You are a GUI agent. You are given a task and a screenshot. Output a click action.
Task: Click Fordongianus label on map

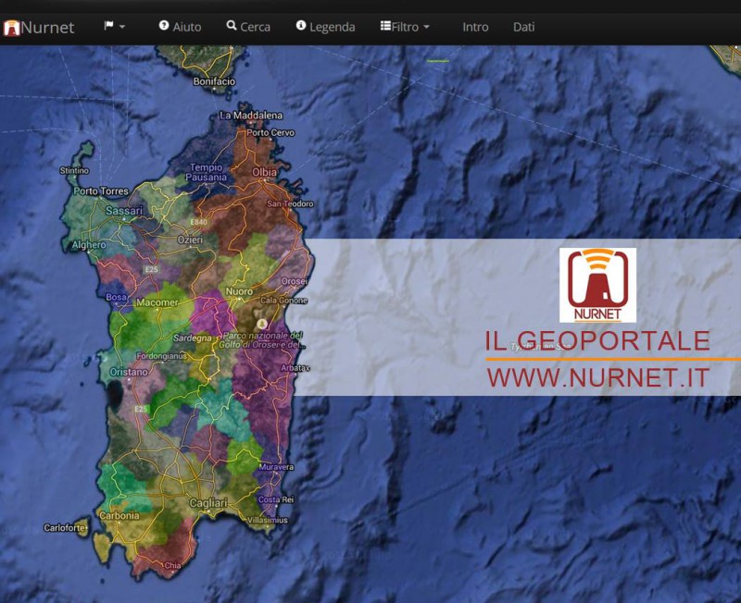pos(161,356)
